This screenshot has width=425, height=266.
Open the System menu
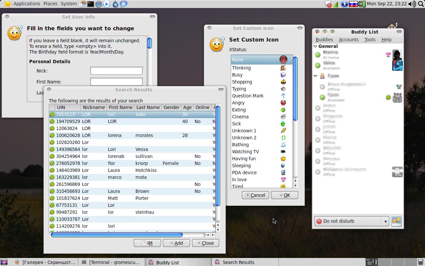point(69,4)
